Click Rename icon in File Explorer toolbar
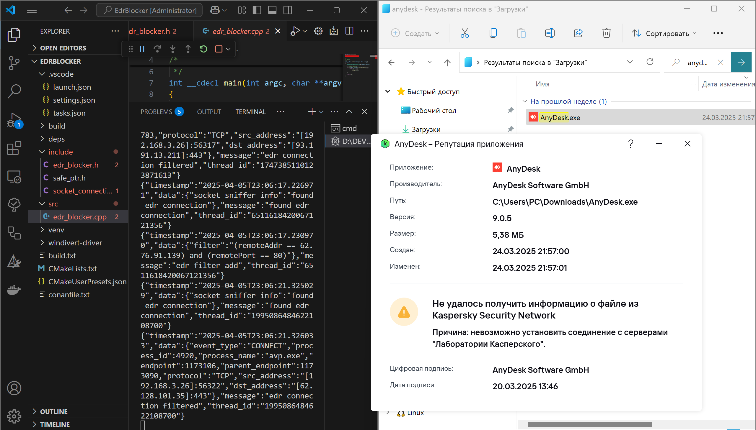The height and width of the screenshot is (430, 756). tap(550, 33)
